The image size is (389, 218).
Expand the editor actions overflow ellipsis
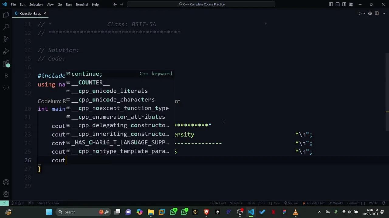(383, 13)
